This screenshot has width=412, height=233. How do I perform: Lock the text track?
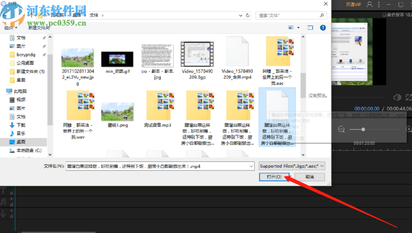[x=12, y=193]
